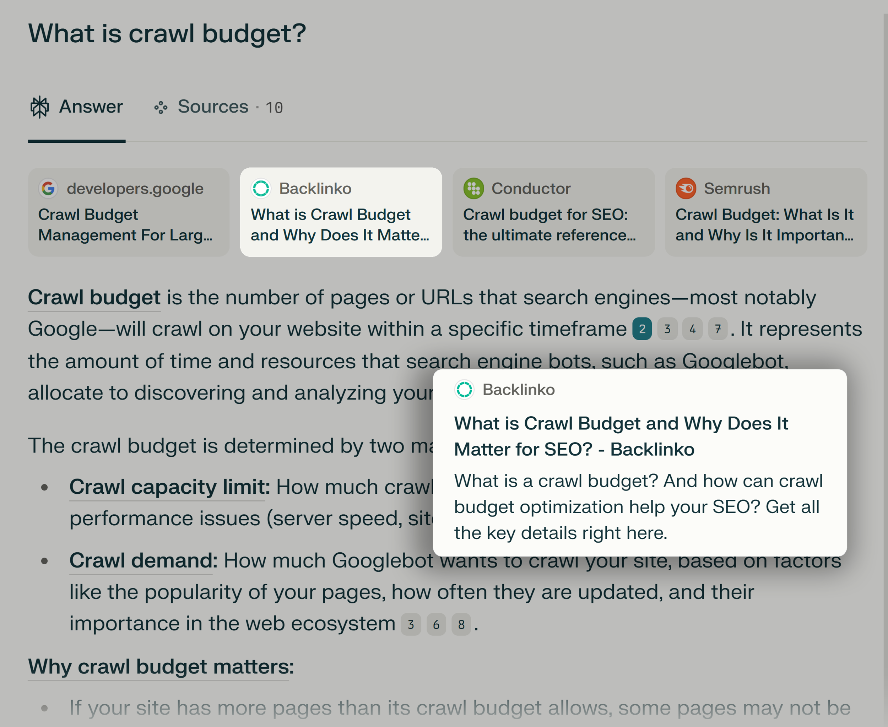Screen dimensions: 888x727
Task: Open the Conductor crawl budget reference card
Action: pos(553,212)
